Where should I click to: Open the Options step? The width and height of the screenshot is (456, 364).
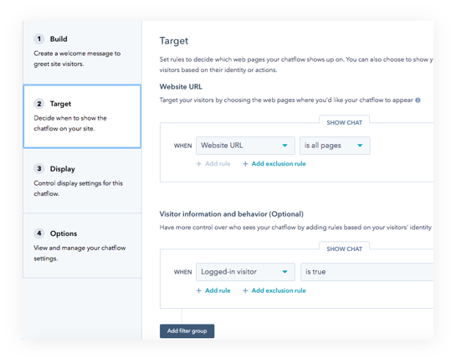(x=82, y=246)
